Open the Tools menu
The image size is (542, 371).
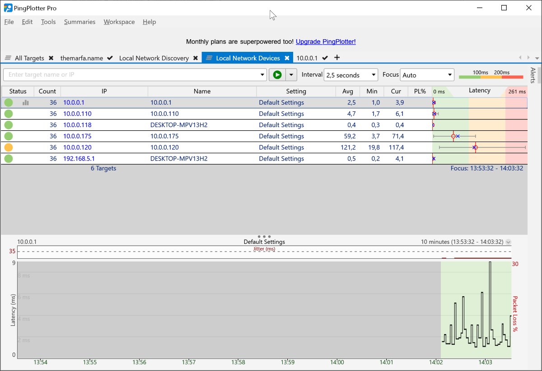[48, 22]
